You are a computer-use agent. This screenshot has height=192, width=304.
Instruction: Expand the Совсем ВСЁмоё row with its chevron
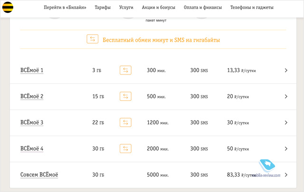coord(286,175)
